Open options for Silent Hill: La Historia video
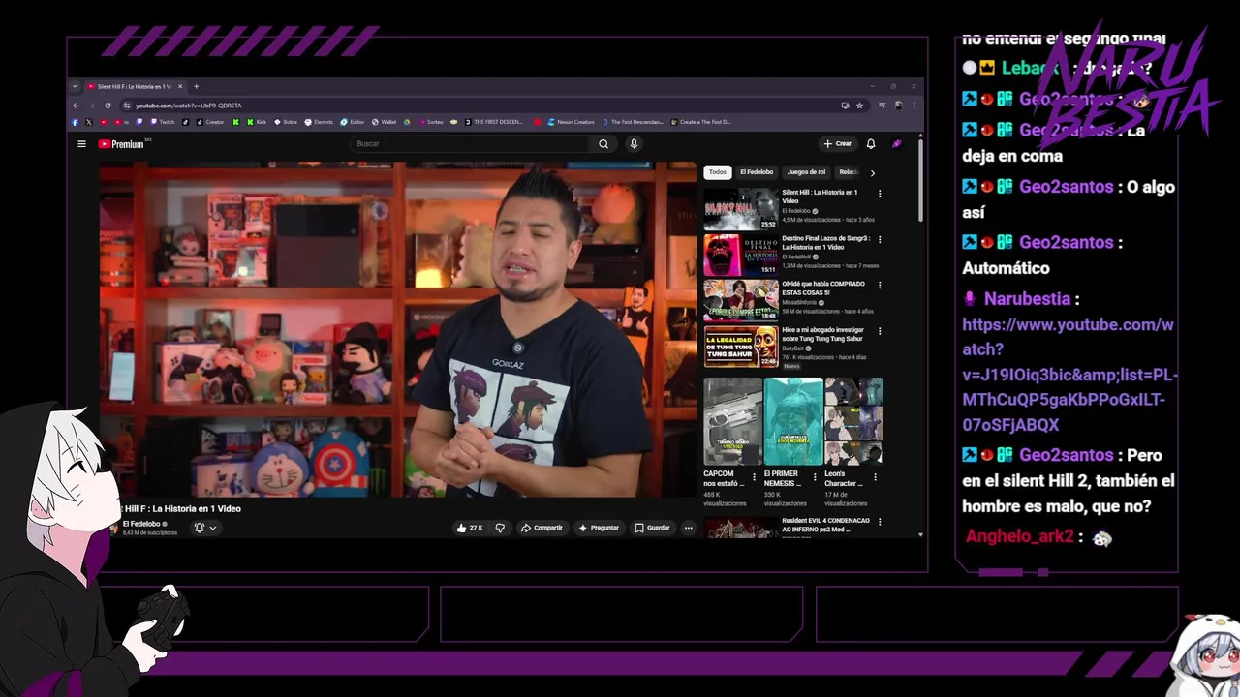Image resolution: width=1240 pixels, height=697 pixels. click(x=880, y=194)
